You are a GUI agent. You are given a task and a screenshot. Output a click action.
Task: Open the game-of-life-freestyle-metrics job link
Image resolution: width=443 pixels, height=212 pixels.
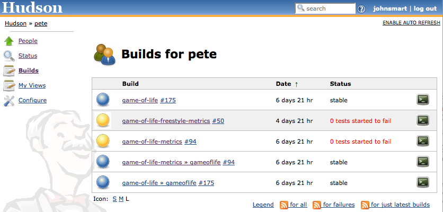click(166, 121)
